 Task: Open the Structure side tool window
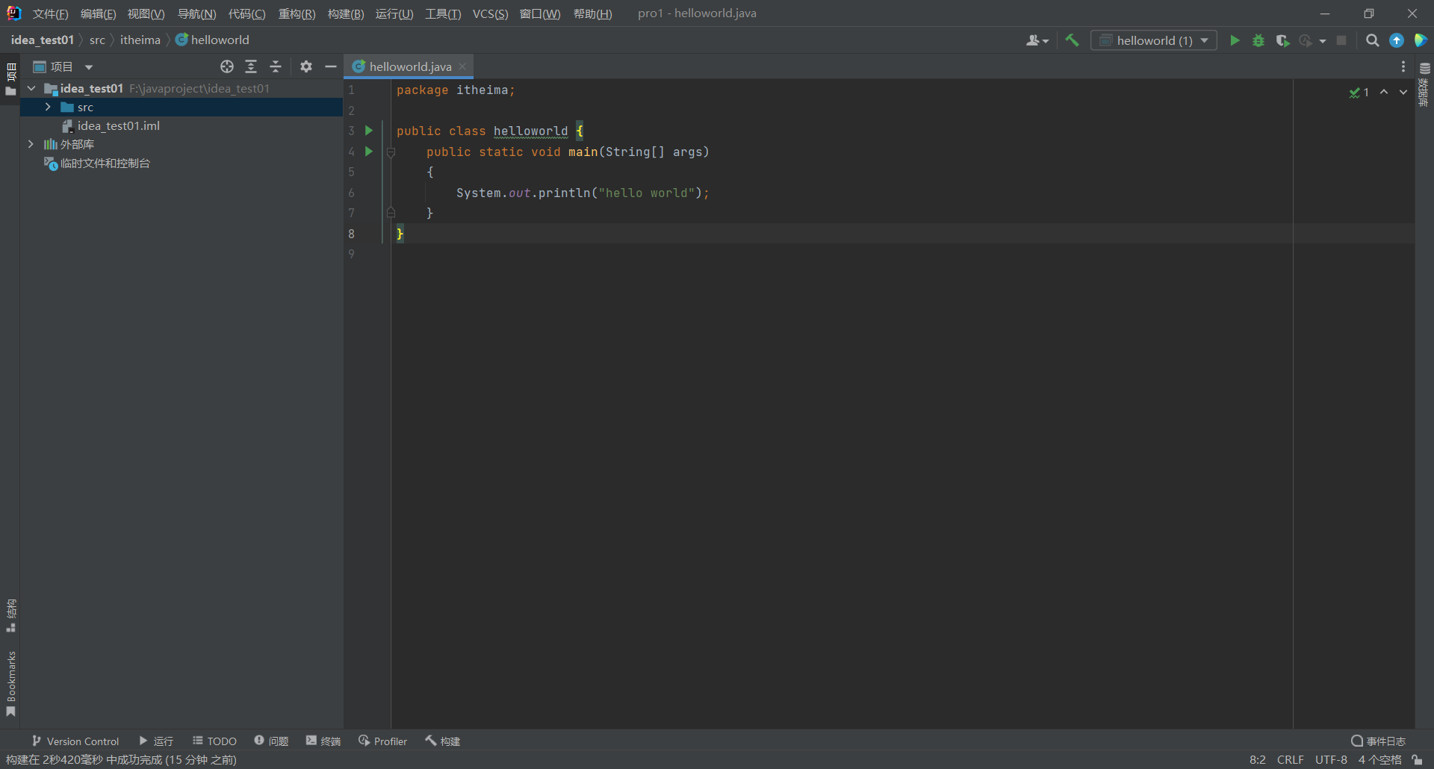click(10, 616)
